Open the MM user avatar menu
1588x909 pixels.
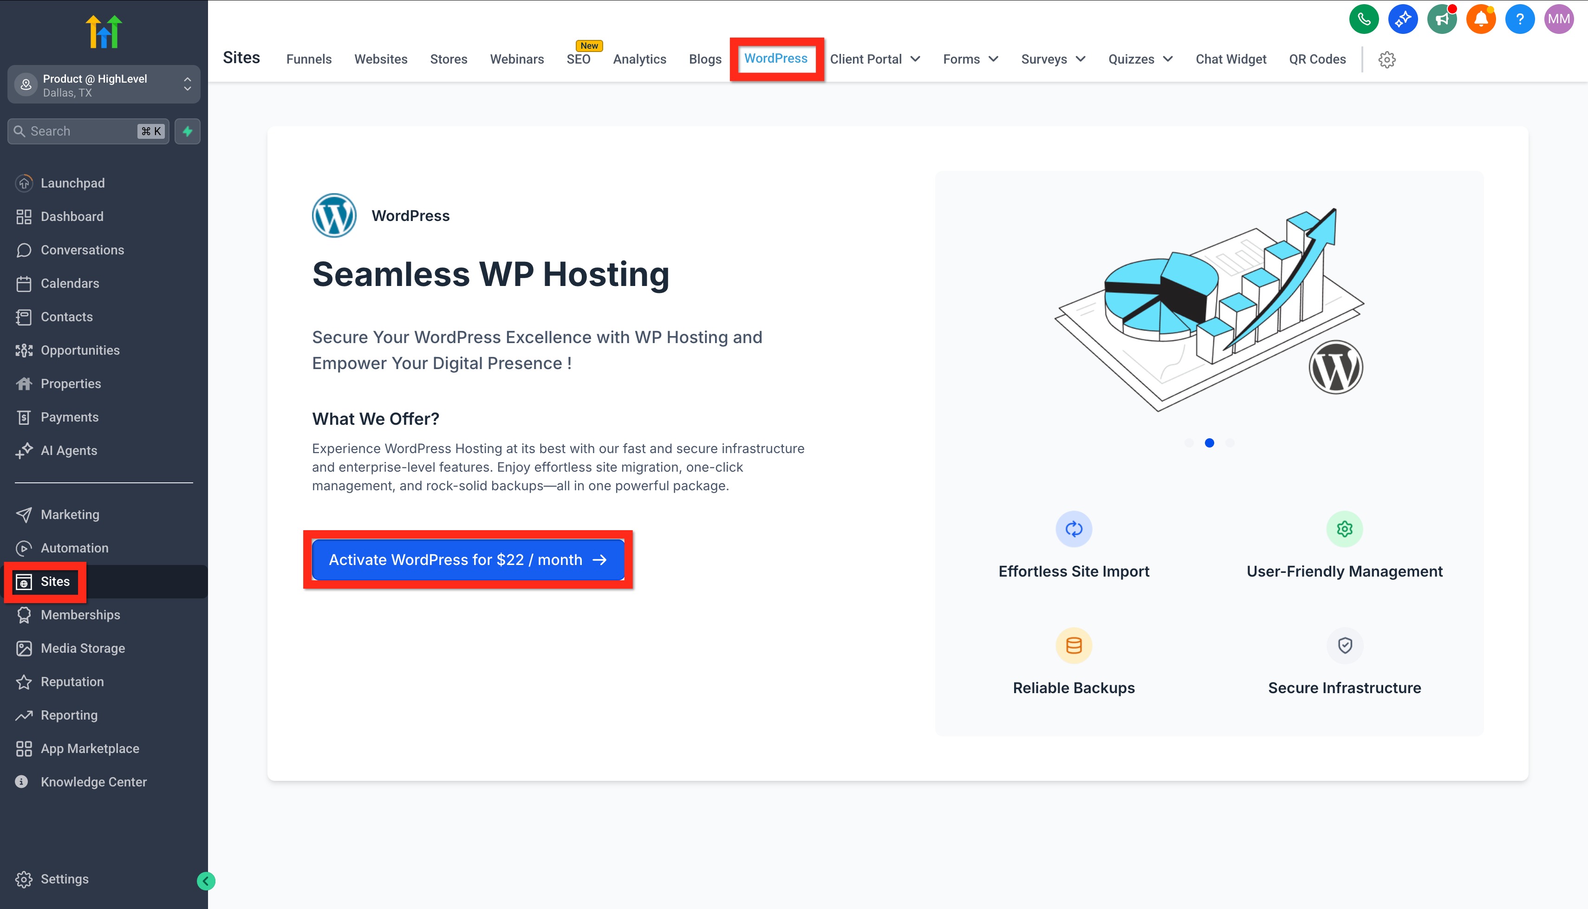[x=1559, y=19]
